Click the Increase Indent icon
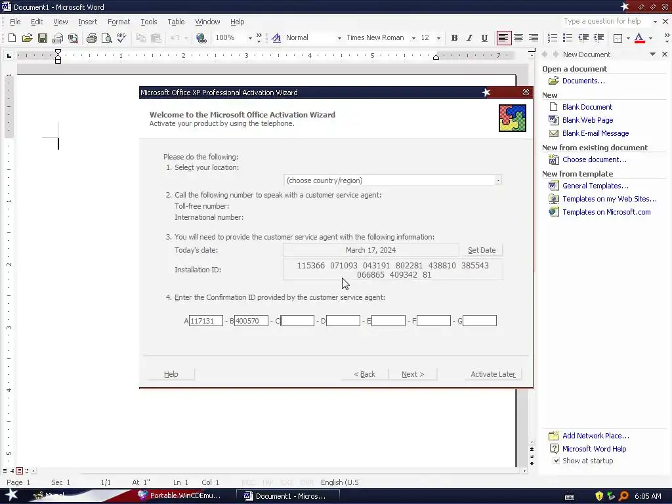Image resolution: width=672 pixels, height=504 pixels. click(598, 38)
